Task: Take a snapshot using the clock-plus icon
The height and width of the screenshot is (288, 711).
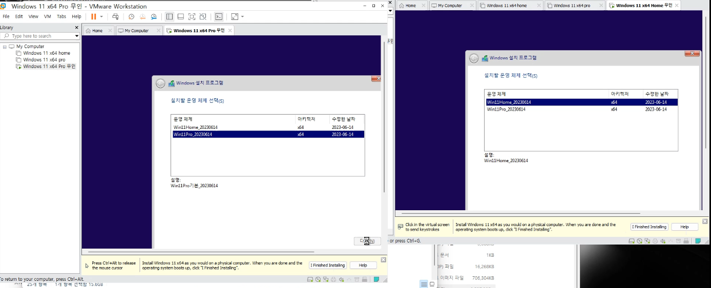Action: coord(131,16)
